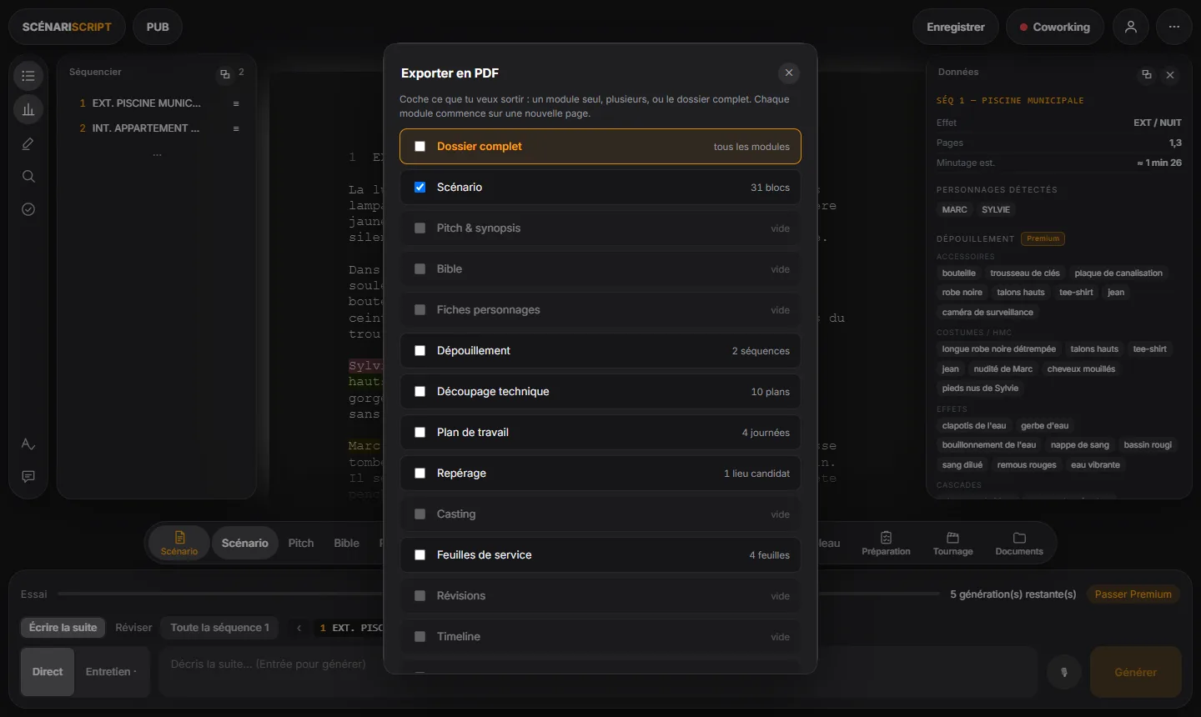Detach the Séquencier panel with its pop-out icon
The width and height of the screenshot is (1201, 717).
[x=224, y=74]
